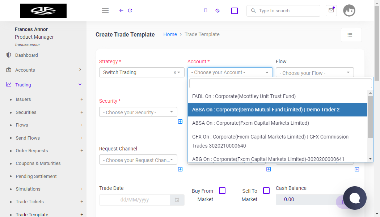This screenshot has width=380, height=217.
Task: Go to Send Flows page
Action: coord(28,138)
